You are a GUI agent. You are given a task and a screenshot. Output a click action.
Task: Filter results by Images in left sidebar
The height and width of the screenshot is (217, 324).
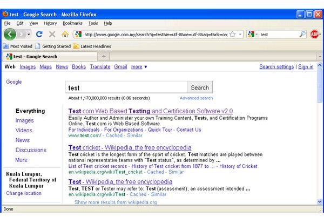25,120
